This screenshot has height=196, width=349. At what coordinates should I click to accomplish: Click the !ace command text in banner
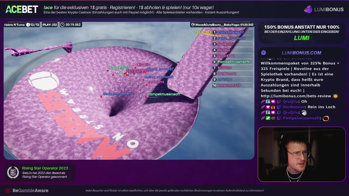coord(48,8)
